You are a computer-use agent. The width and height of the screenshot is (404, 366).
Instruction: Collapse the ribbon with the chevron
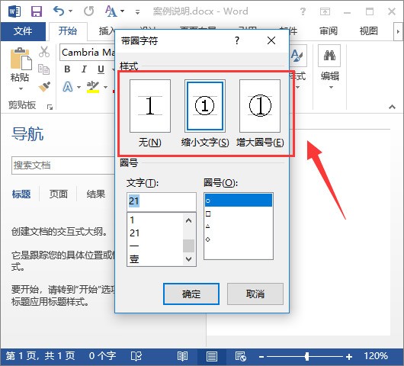(392, 107)
